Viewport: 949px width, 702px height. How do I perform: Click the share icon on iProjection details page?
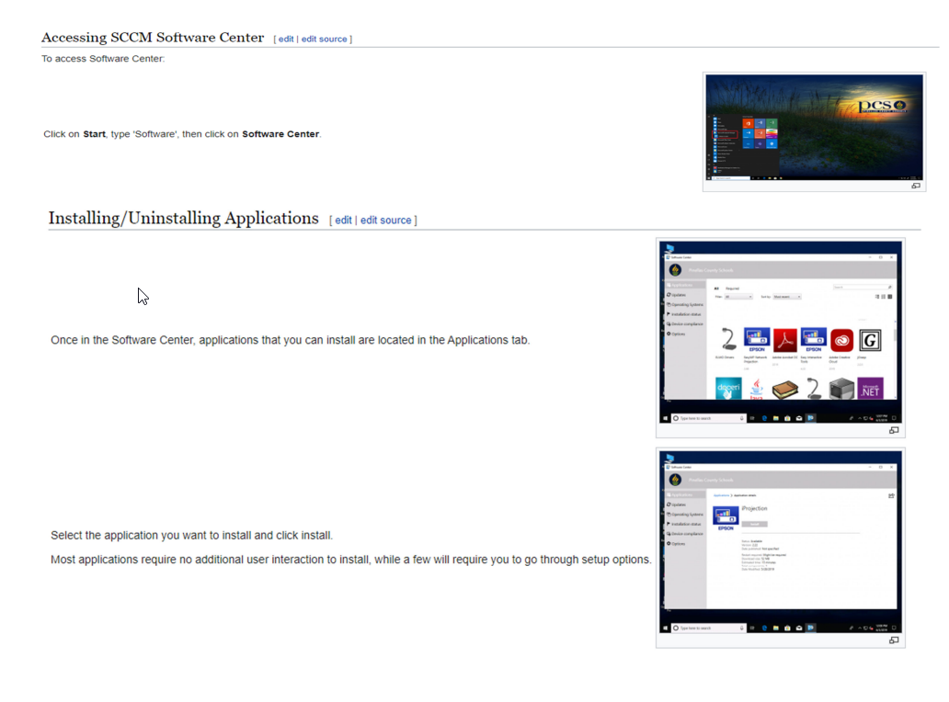click(891, 496)
